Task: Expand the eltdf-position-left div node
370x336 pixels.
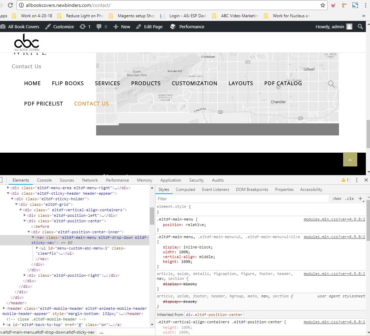Action: tap(24, 215)
